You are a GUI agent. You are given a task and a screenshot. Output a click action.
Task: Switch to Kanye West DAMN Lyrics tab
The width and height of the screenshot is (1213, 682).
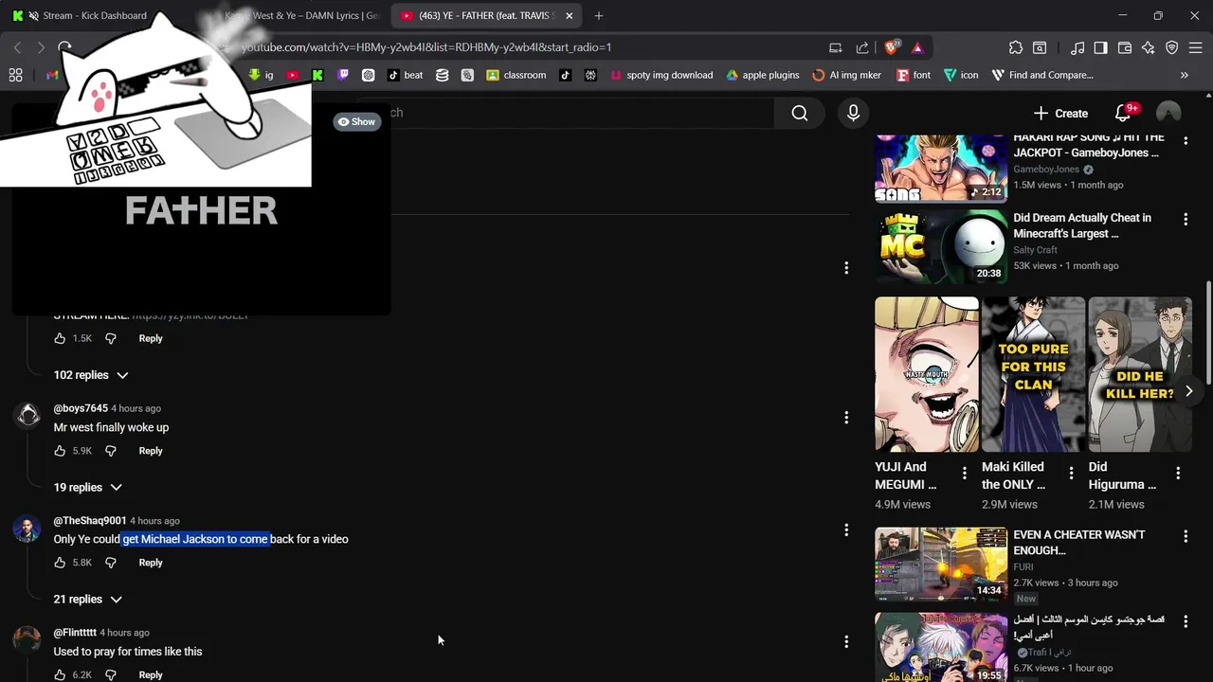point(300,15)
